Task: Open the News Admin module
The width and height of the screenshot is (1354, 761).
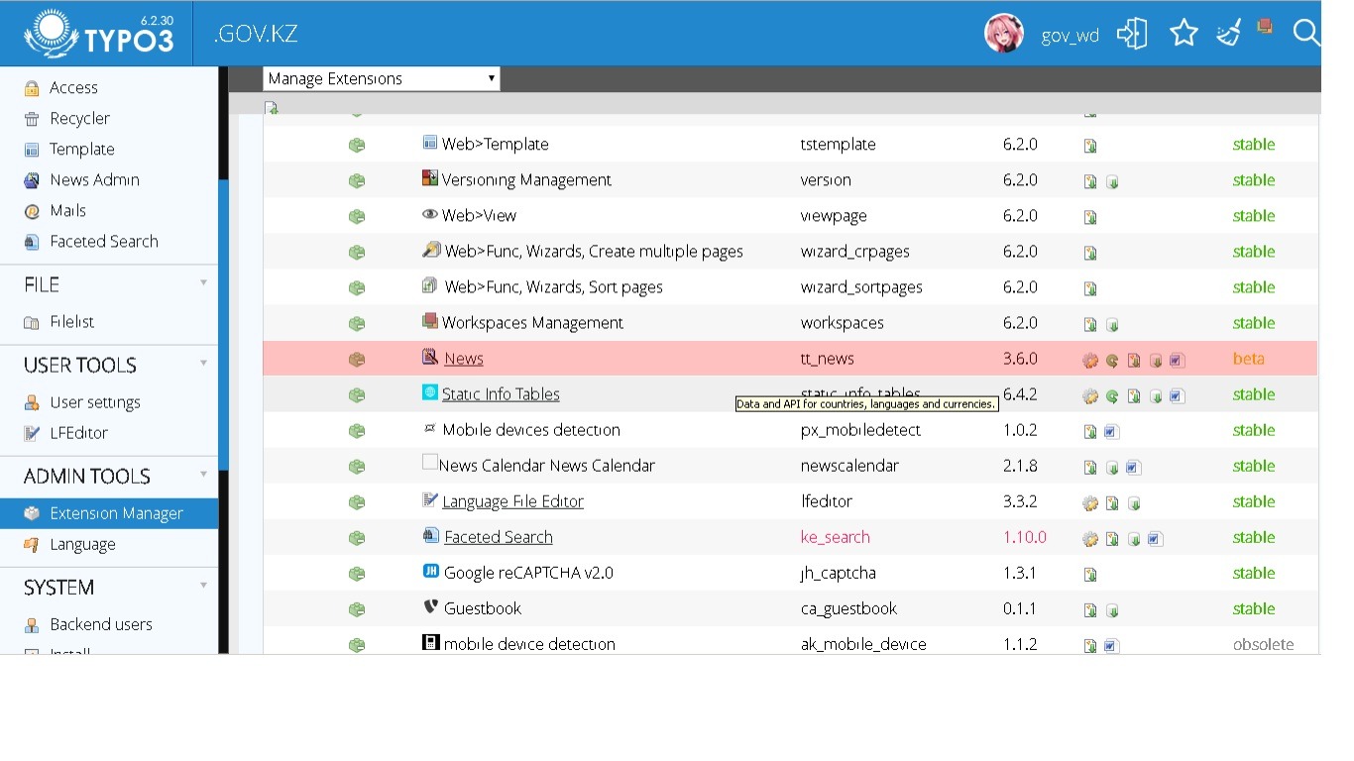Action: pos(109,180)
